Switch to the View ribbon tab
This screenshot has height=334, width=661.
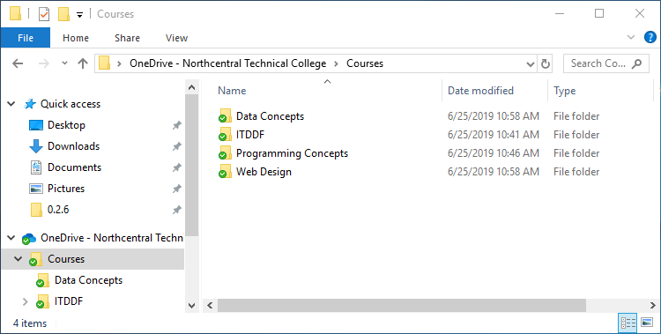[176, 38]
